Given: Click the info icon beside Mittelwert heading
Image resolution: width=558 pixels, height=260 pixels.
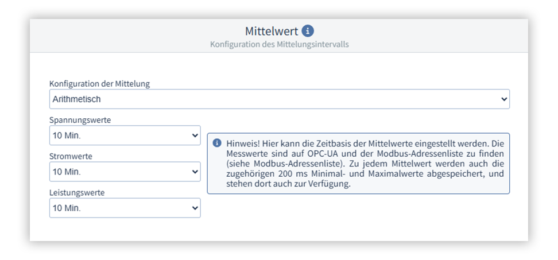Looking at the screenshot, I should click(x=308, y=31).
